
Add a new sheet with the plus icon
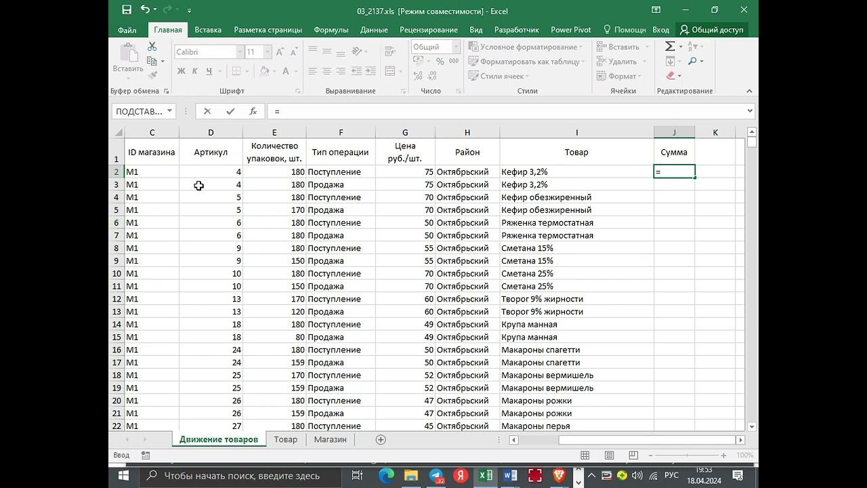(381, 440)
